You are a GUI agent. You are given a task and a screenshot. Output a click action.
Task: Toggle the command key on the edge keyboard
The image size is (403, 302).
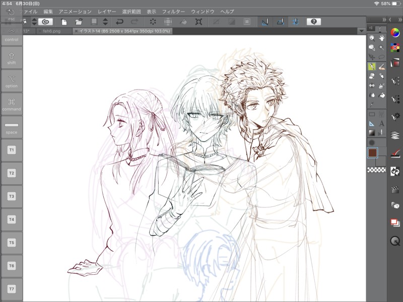[x=12, y=104]
